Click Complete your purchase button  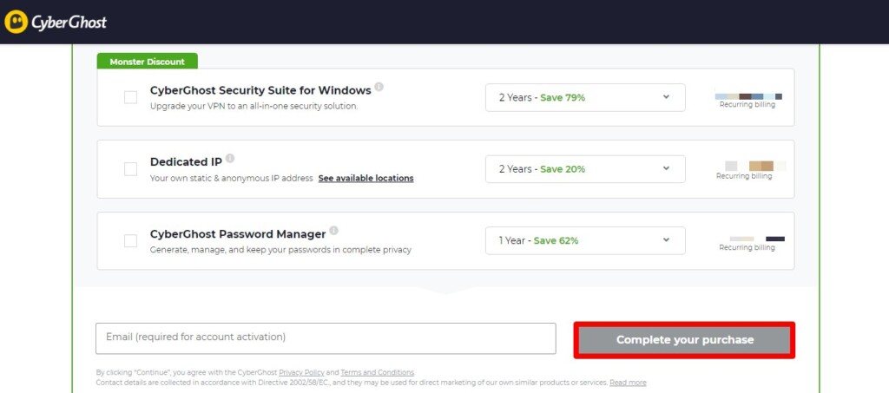pos(684,340)
